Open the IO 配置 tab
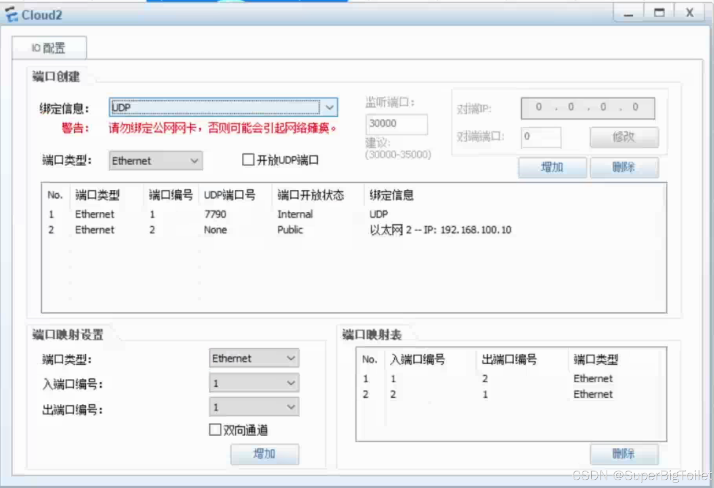Screen dimensions: 714x488 click(x=49, y=48)
